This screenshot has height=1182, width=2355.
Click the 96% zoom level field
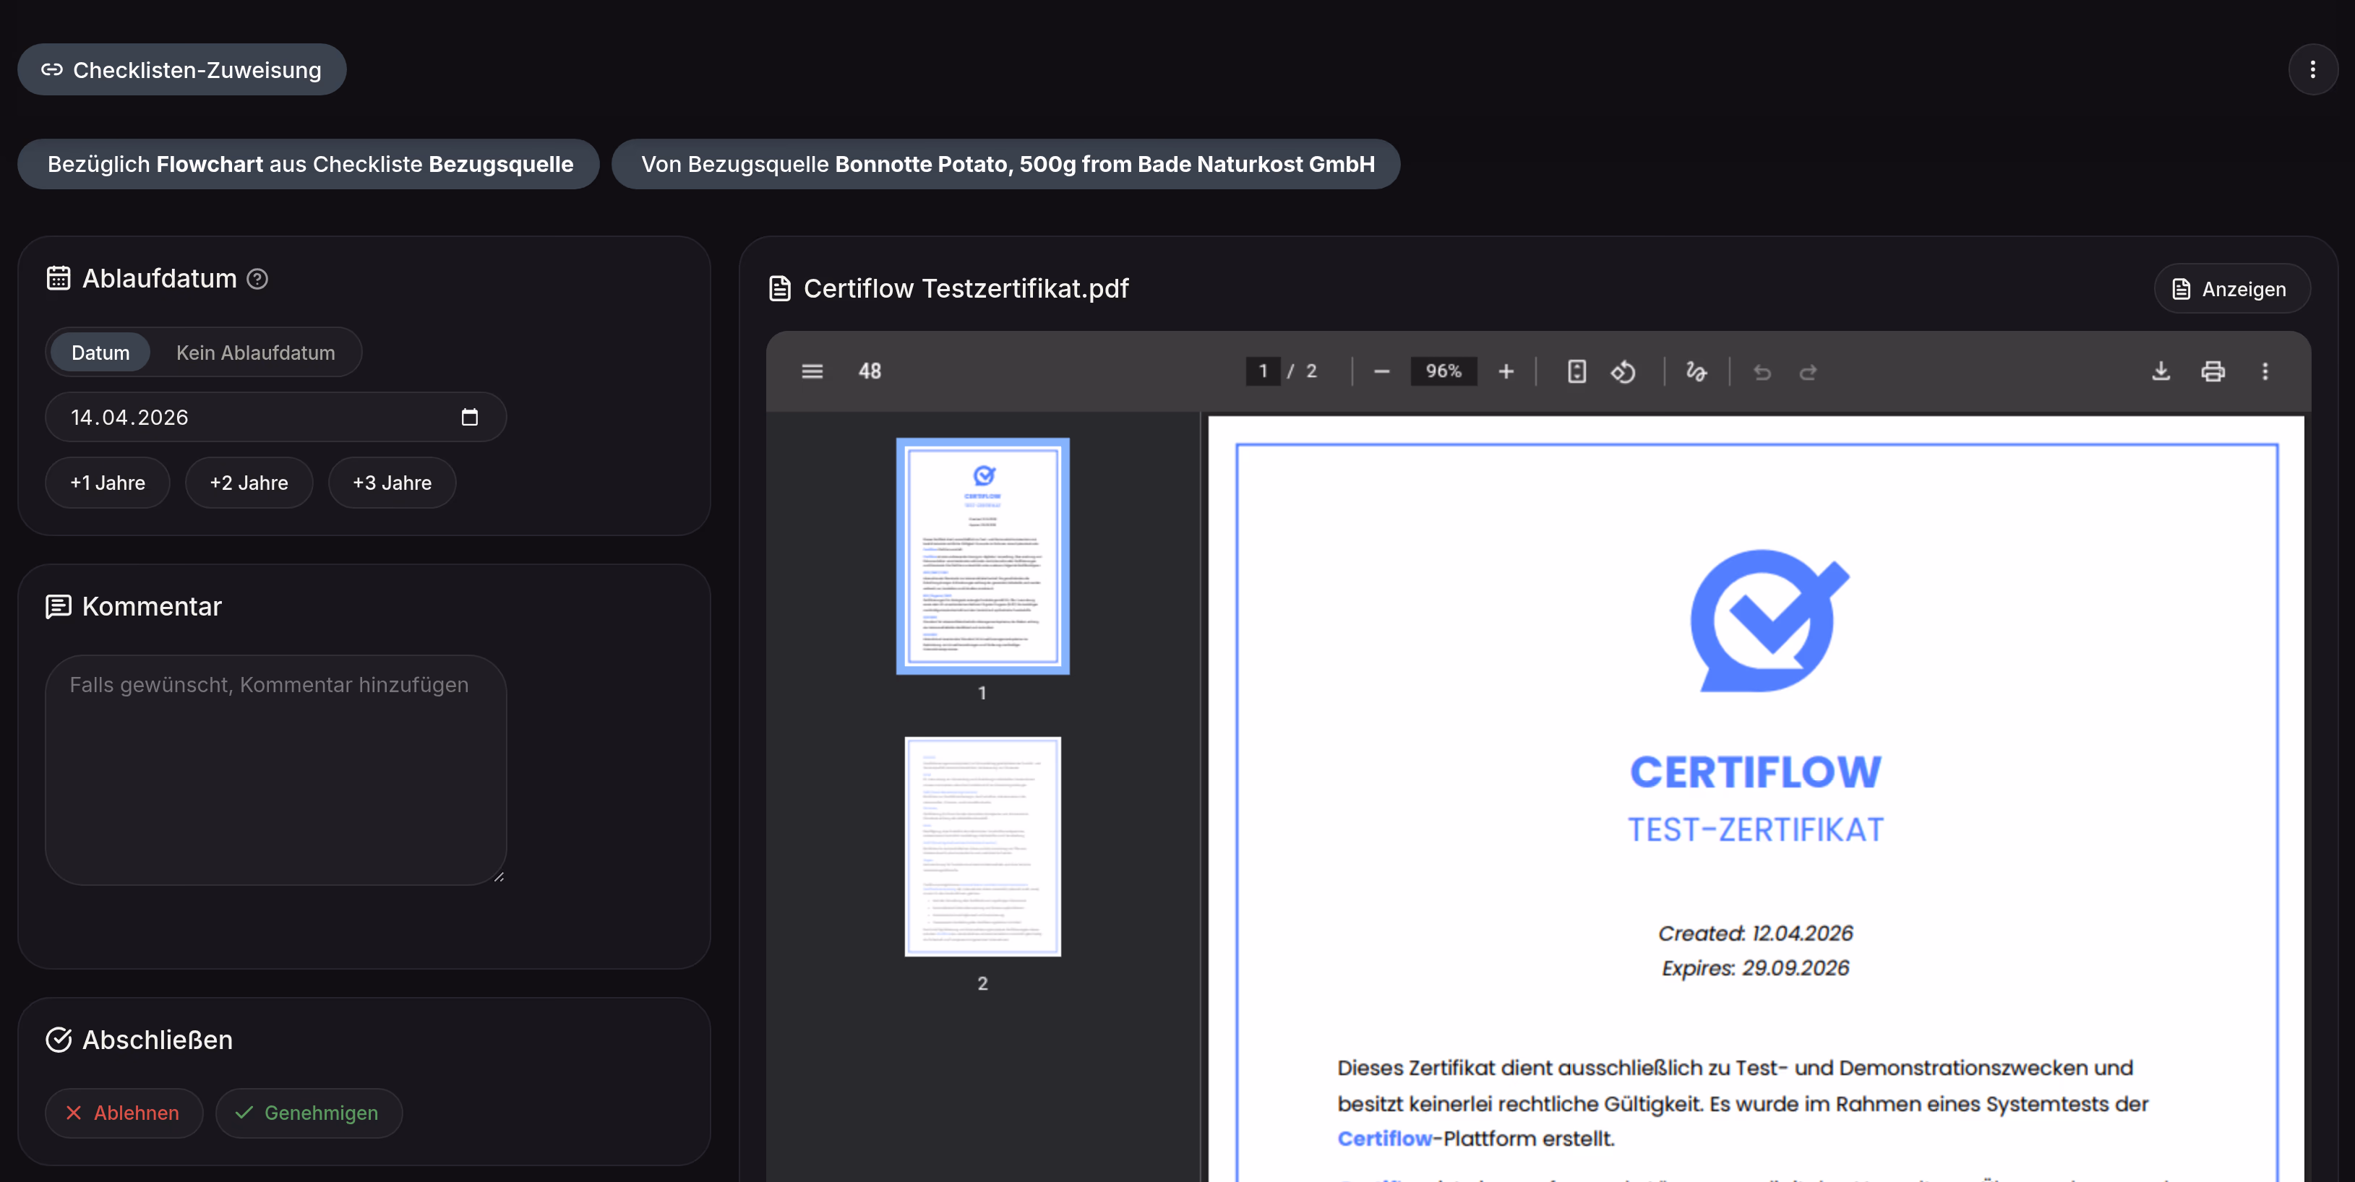[x=1444, y=371]
